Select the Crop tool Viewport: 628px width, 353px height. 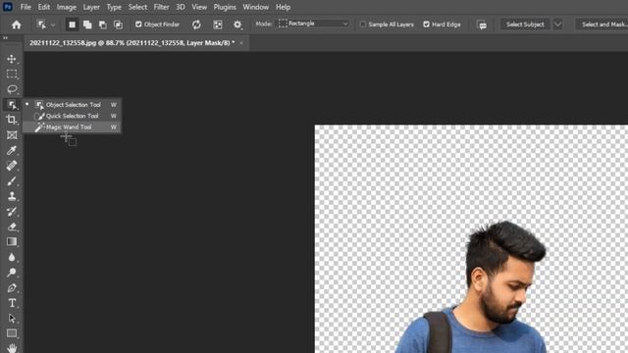[12, 120]
